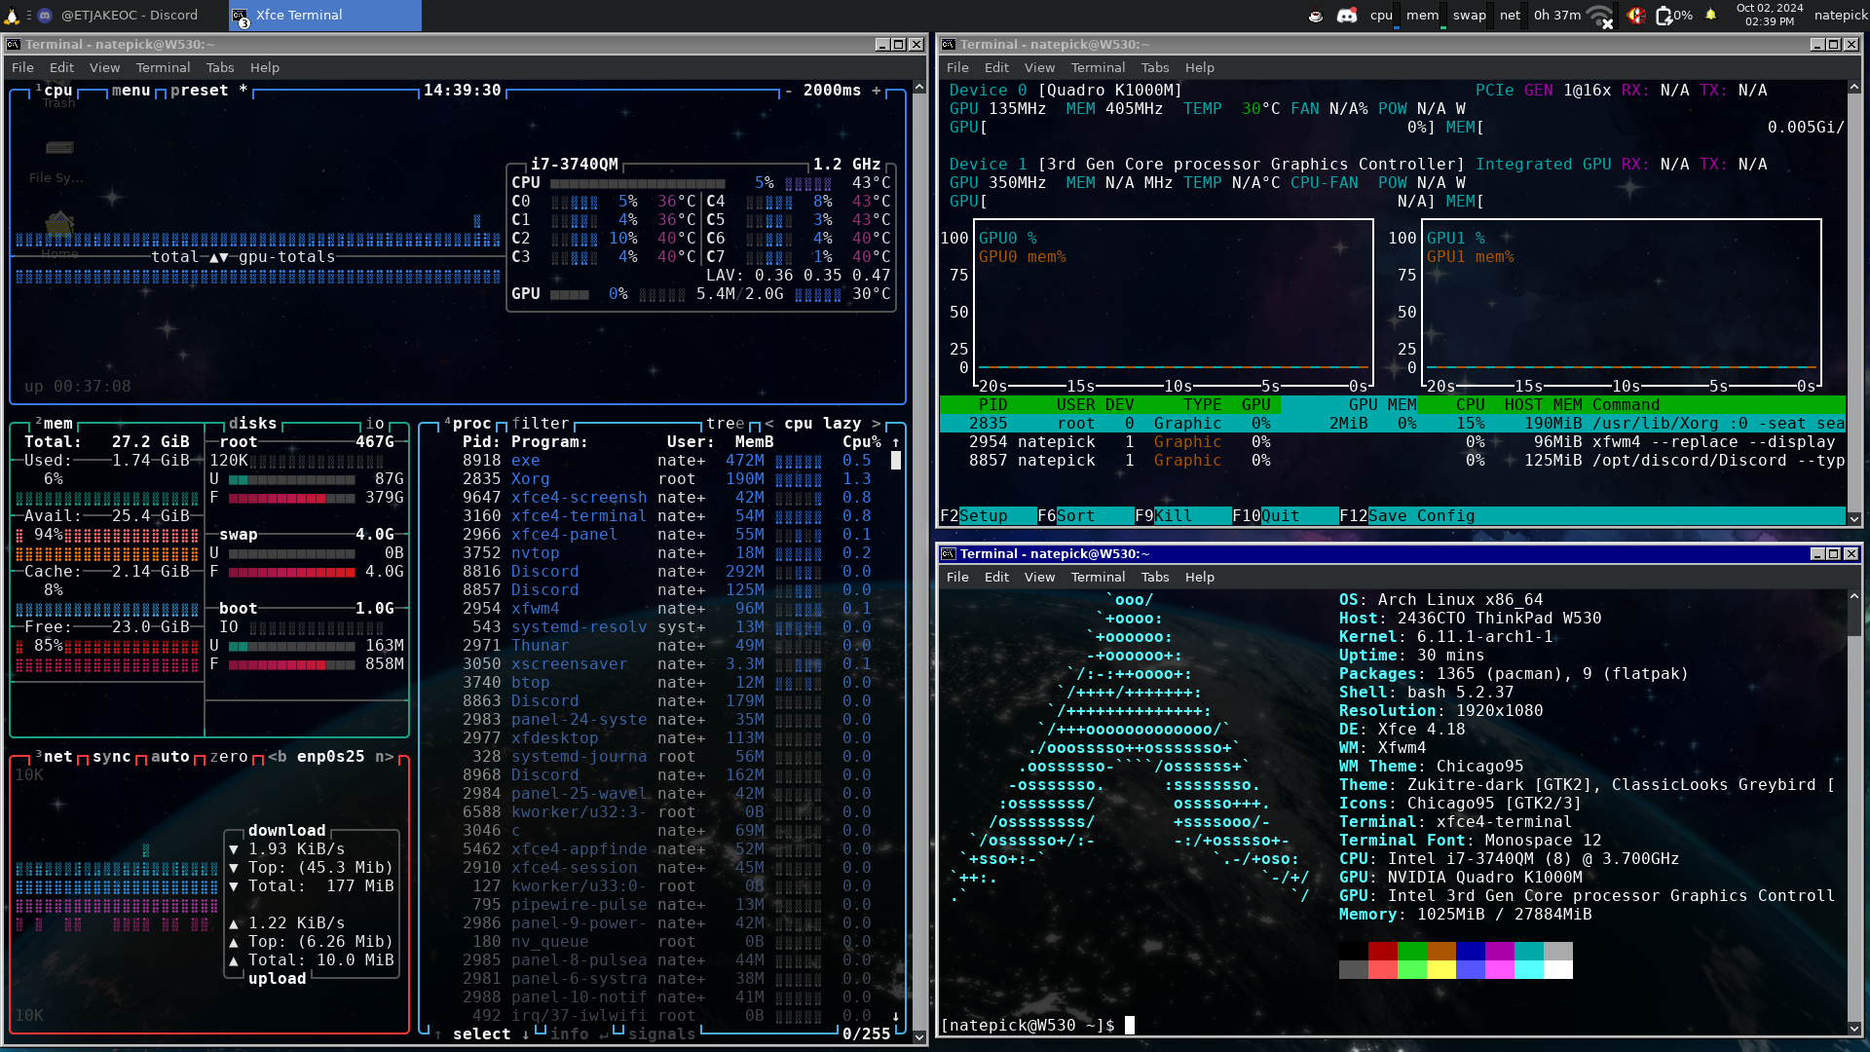Image resolution: width=1870 pixels, height=1052 pixels.
Task: Open Help menu in neofetch terminal
Action: pyautogui.click(x=1199, y=578)
